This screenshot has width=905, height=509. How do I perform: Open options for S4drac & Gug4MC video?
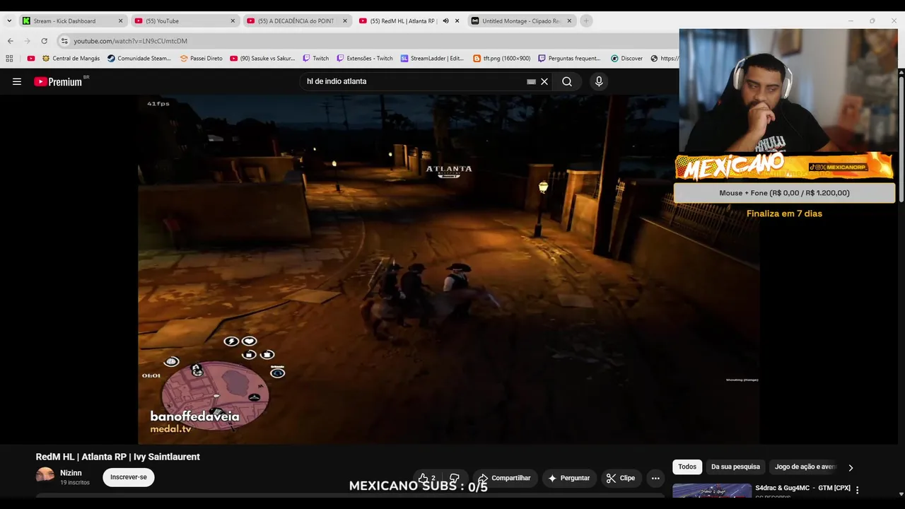(x=858, y=490)
